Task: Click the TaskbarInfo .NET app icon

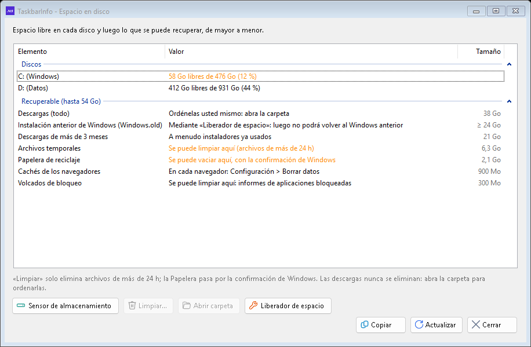Action: (x=10, y=11)
